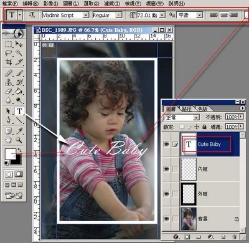Select the History Brush tool

tap(19, 82)
